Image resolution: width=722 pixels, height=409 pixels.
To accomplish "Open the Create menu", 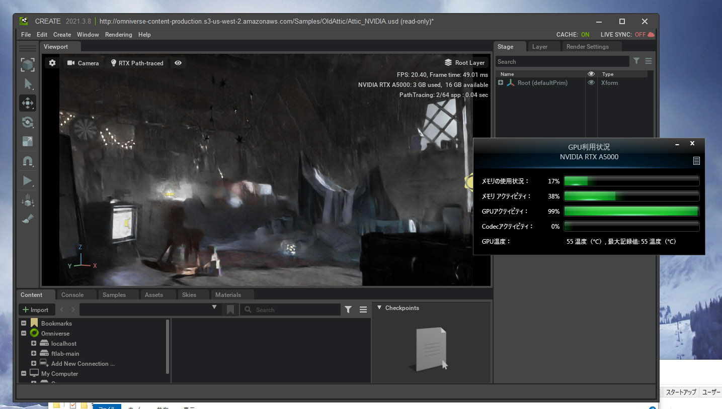I will pyautogui.click(x=62, y=35).
